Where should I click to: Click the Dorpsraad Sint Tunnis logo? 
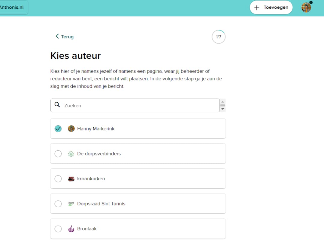point(71,204)
